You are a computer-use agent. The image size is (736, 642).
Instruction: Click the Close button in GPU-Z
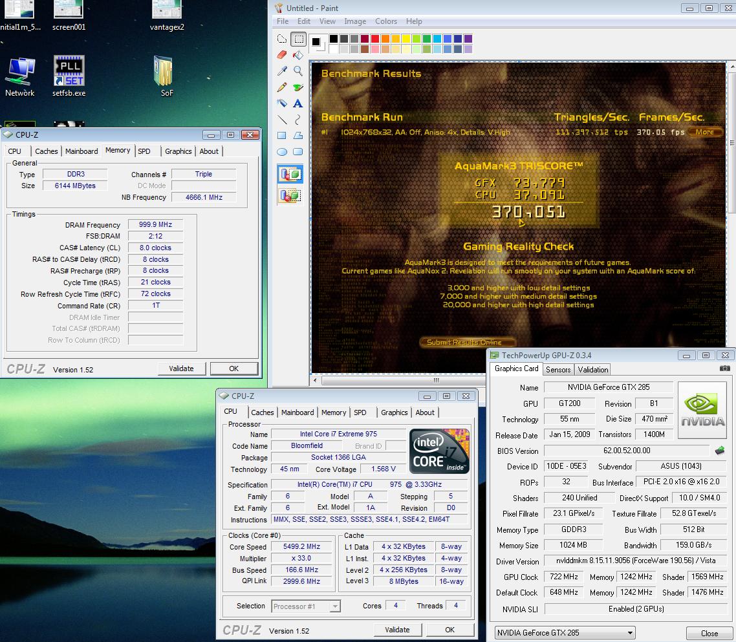(709, 633)
